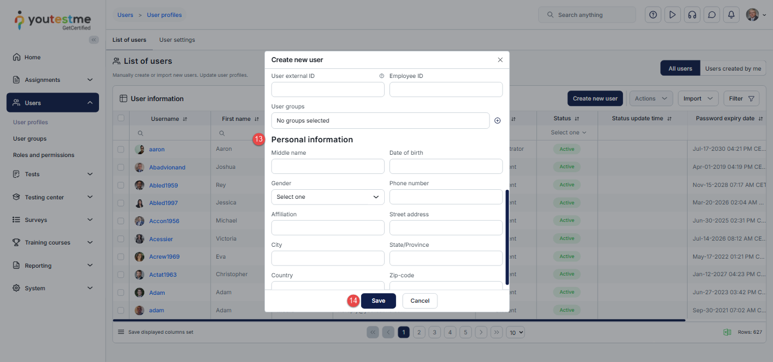Open the Gender dropdown
Image resolution: width=773 pixels, height=362 pixels.
pyautogui.click(x=328, y=197)
